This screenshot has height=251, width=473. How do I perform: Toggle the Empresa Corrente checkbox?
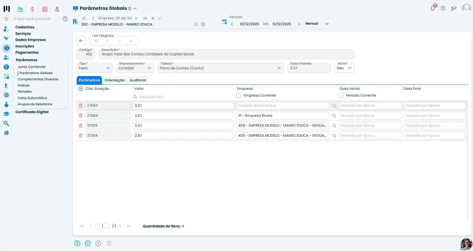[239, 95]
